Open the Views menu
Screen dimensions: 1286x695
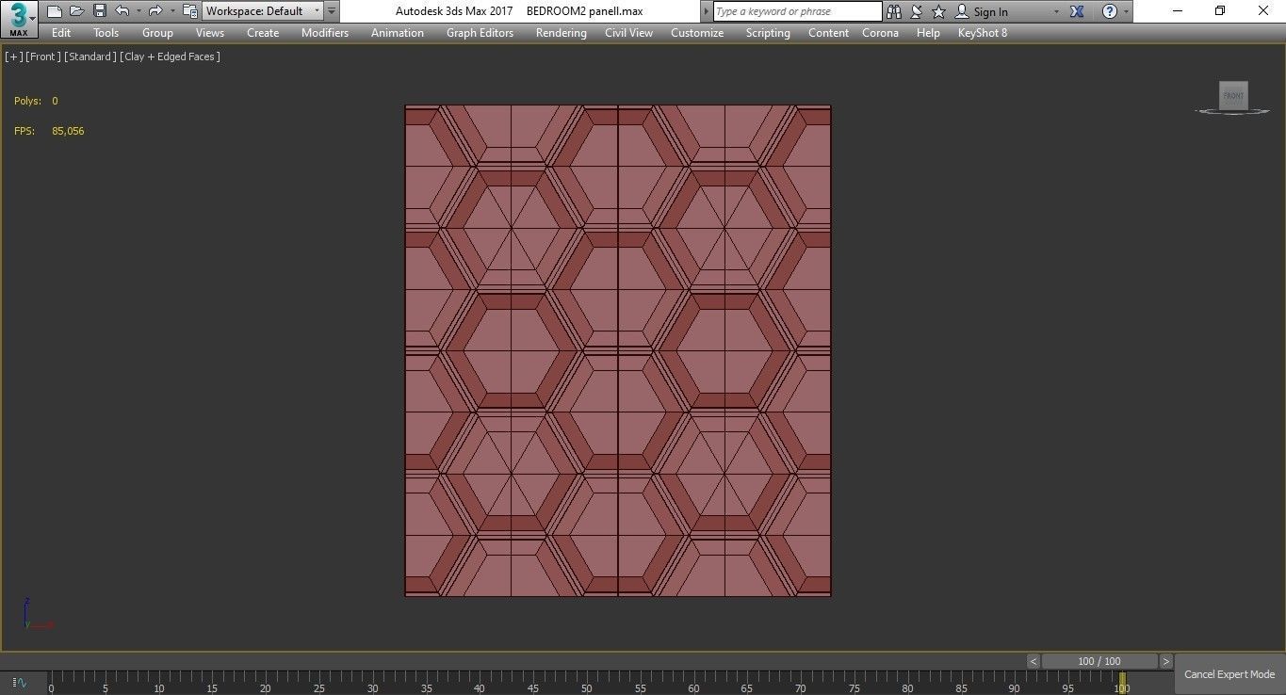pyautogui.click(x=210, y=32)
